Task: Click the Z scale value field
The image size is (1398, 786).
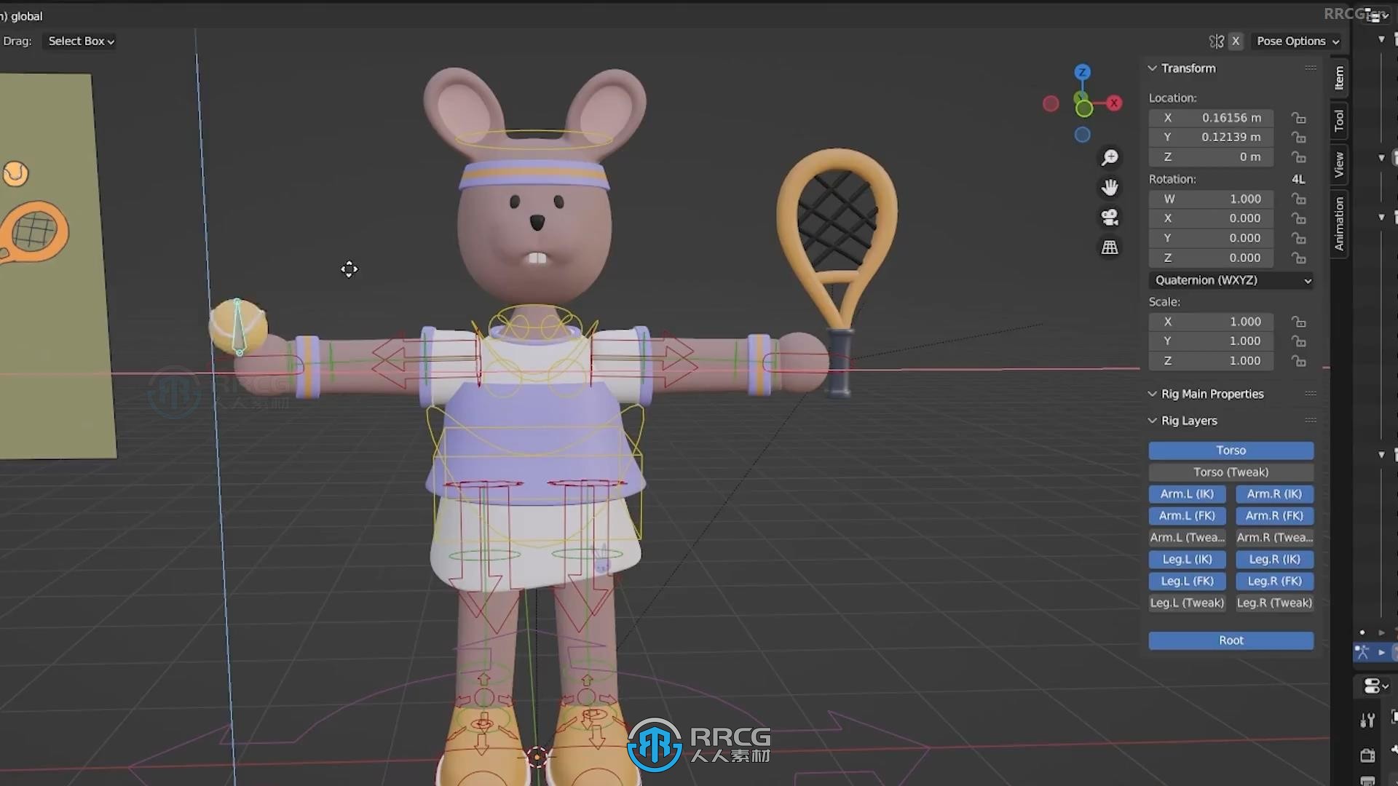Action: [1231, 360]
